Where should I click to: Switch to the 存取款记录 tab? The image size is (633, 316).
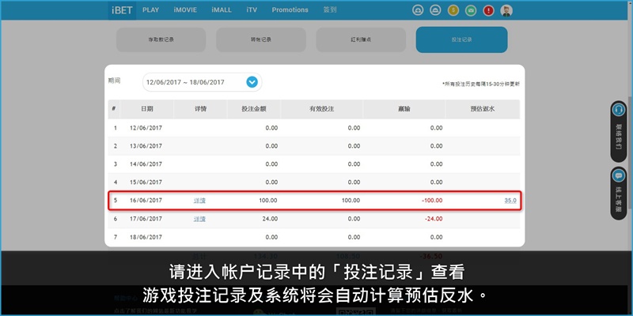(x=161, y=40)
